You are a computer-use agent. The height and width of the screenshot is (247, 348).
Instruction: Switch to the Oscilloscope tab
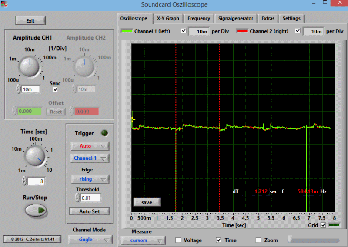click(134, 18)
